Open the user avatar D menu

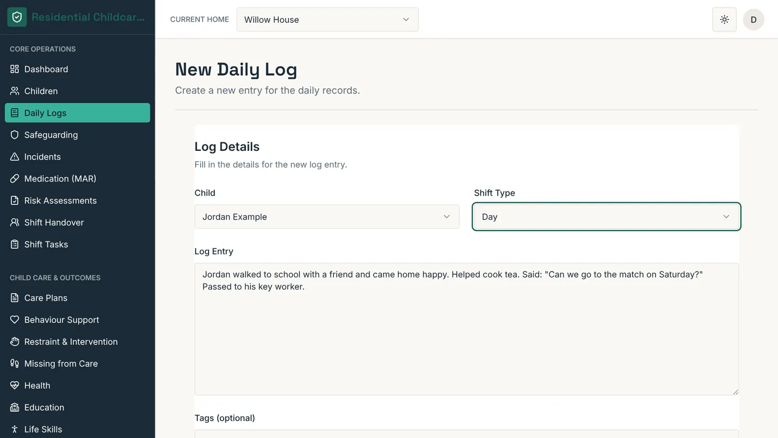754,19
